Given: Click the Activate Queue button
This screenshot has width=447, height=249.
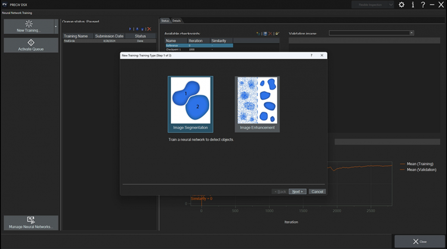Looking at the screenshot, I should tap(31, 45).
